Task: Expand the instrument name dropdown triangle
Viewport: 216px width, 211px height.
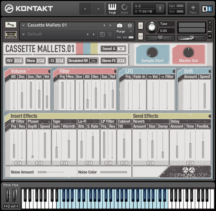Action: [24, 26]
